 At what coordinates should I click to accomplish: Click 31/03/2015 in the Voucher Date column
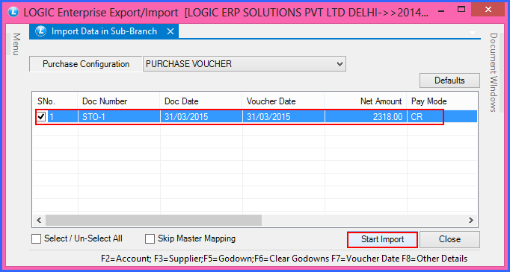point(283,117)
